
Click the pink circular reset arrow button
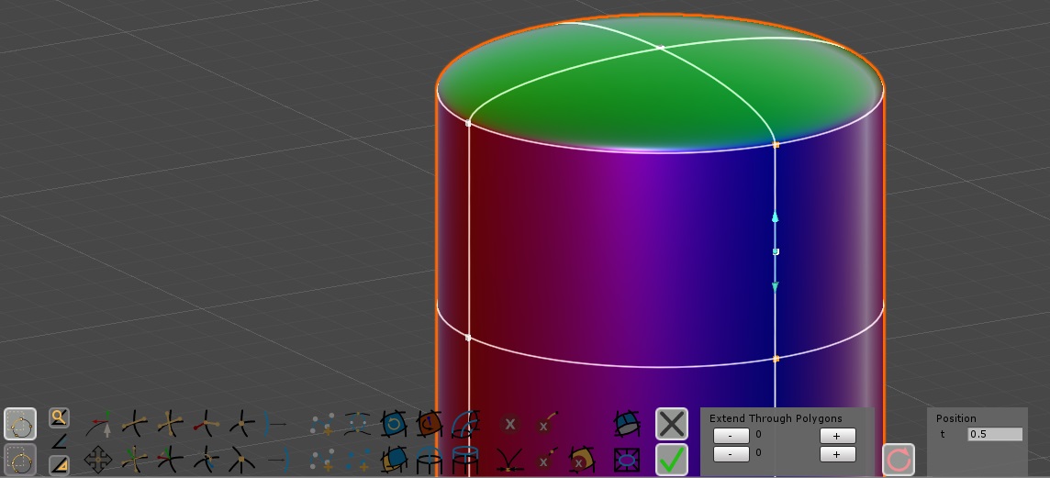899,460
